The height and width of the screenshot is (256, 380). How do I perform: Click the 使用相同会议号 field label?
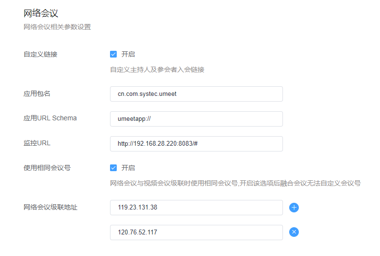tap(47, 168)
